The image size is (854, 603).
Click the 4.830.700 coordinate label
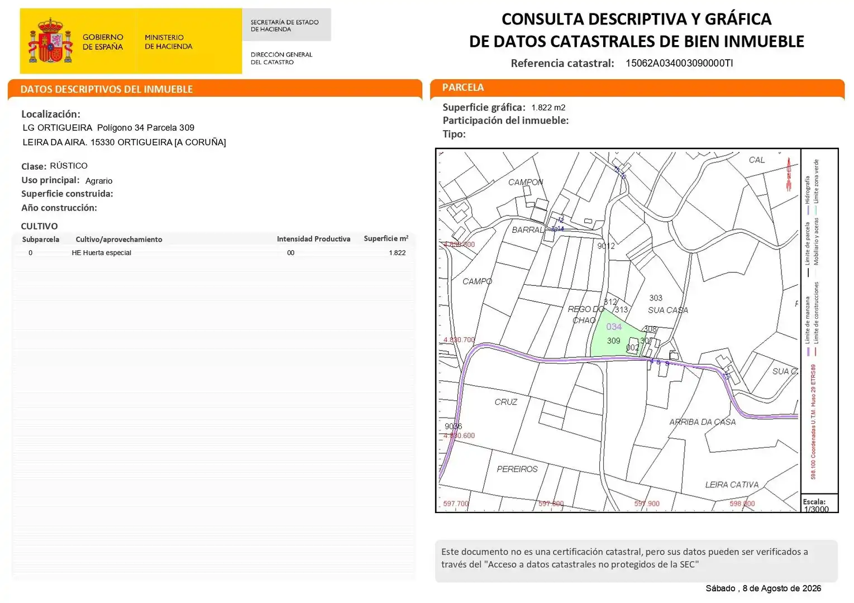click(x=459, y=340)
